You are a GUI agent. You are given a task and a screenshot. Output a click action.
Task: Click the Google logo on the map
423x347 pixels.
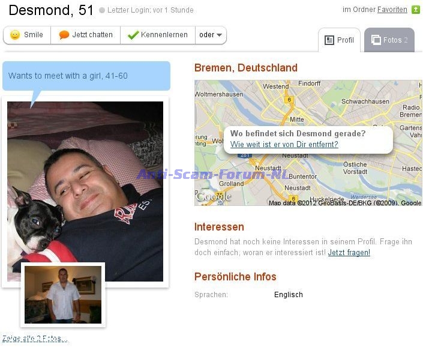click(214, 197)
